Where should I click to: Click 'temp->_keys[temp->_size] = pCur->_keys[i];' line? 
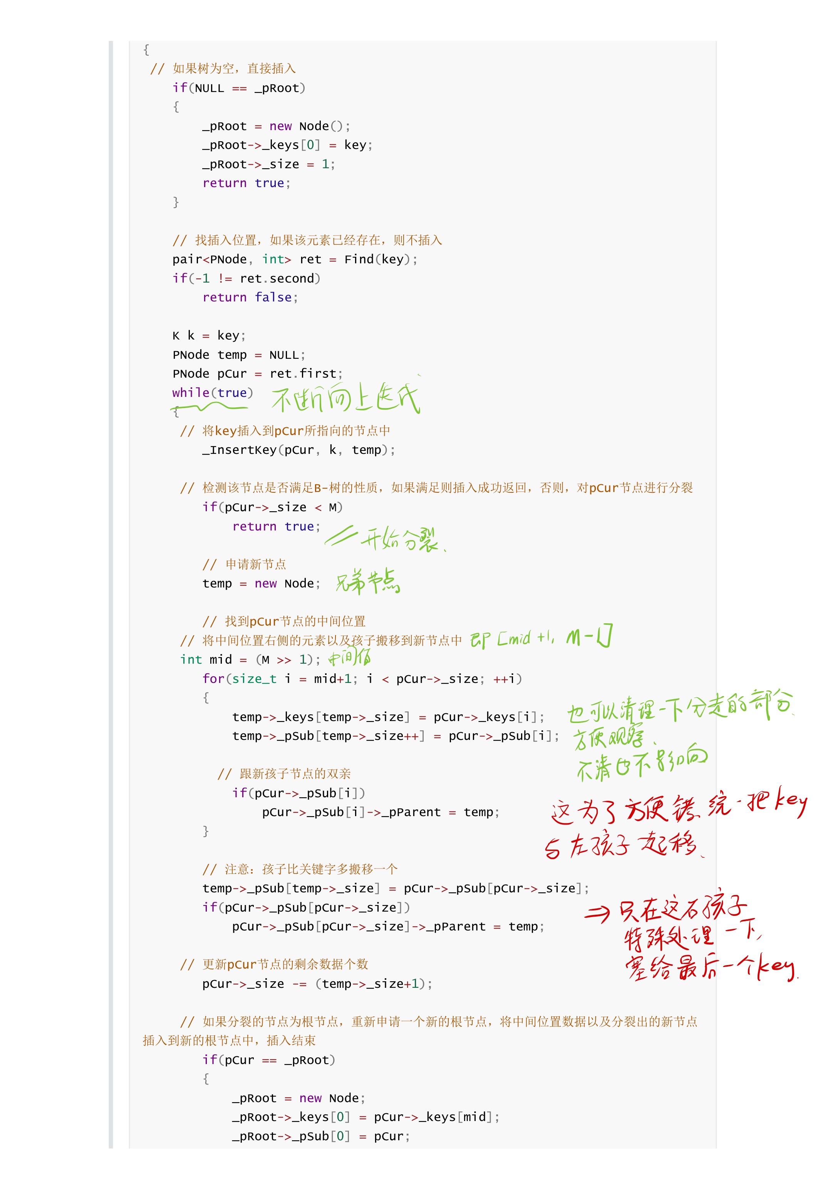point(388,717)
